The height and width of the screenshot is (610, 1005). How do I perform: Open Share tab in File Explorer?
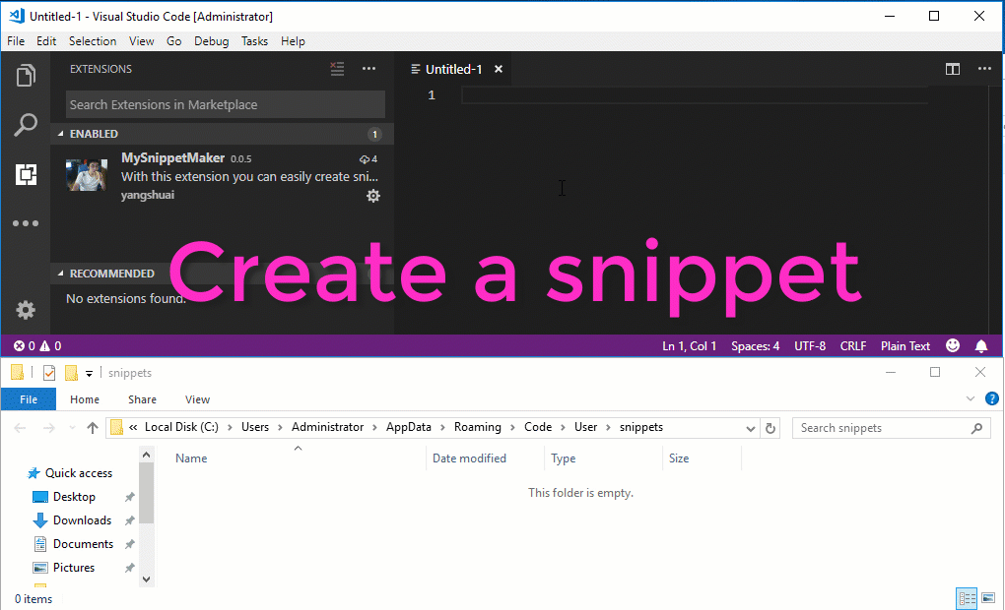pos(142,399)
